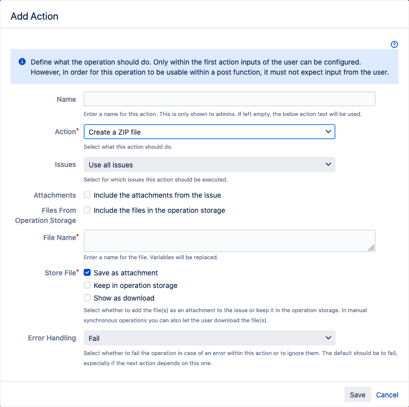Enable Include the attachments from the issue
This screenshot has width=409, height=407.
pos(88,195)
